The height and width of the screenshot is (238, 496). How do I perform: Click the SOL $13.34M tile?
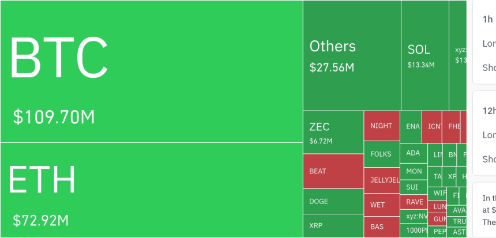point(424,55)
